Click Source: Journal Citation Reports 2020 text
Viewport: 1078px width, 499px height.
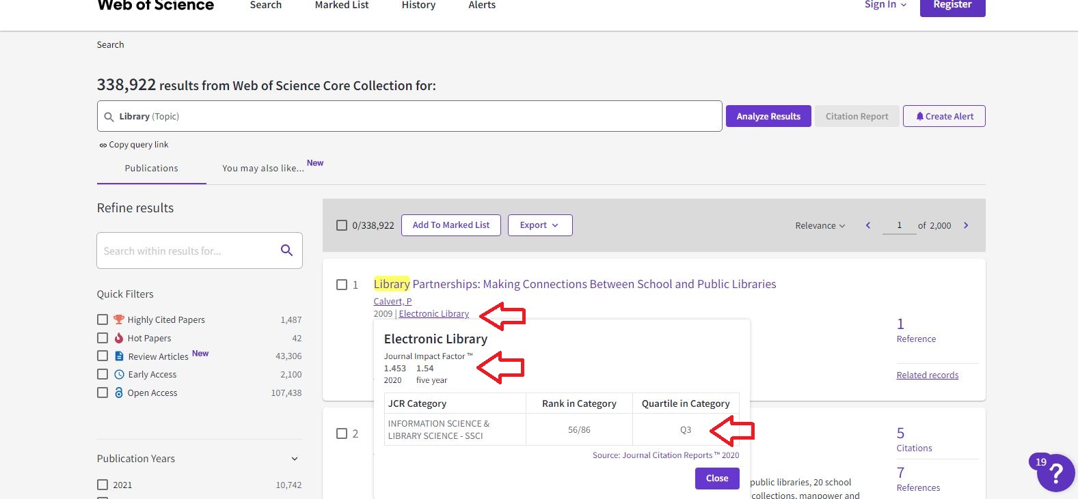666,455
